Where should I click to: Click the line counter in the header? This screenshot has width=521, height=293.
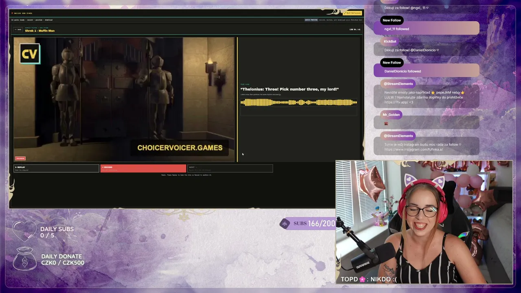pyautogui.click(x=355, y=29)
